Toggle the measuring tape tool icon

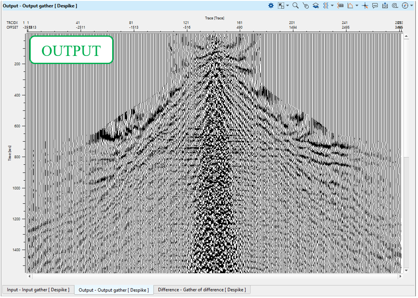(395, 6)
